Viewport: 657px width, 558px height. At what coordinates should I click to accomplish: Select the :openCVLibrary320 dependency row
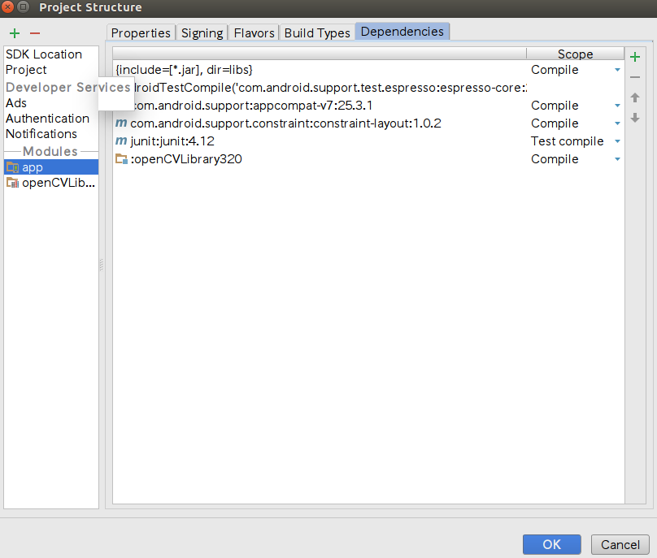[368, 159]
